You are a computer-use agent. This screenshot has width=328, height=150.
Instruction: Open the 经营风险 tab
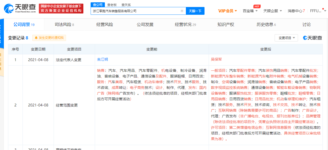105,25
